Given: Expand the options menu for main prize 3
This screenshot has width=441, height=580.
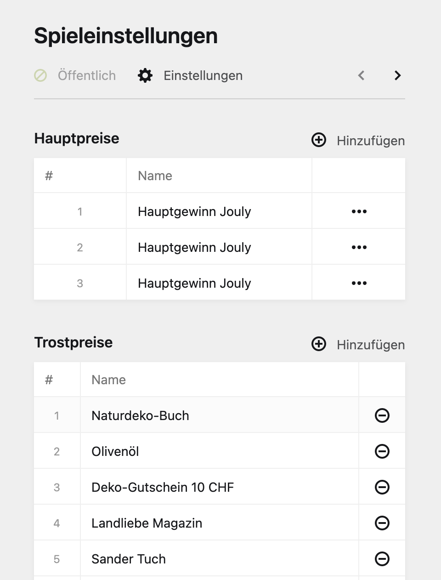Looking at the screenshot, I should 359,283.
